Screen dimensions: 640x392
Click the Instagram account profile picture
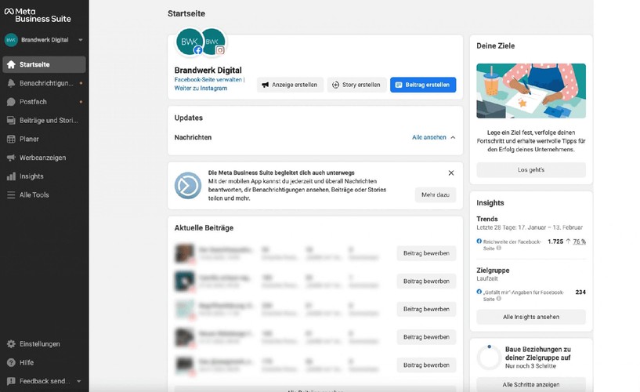tap(214, 42)
